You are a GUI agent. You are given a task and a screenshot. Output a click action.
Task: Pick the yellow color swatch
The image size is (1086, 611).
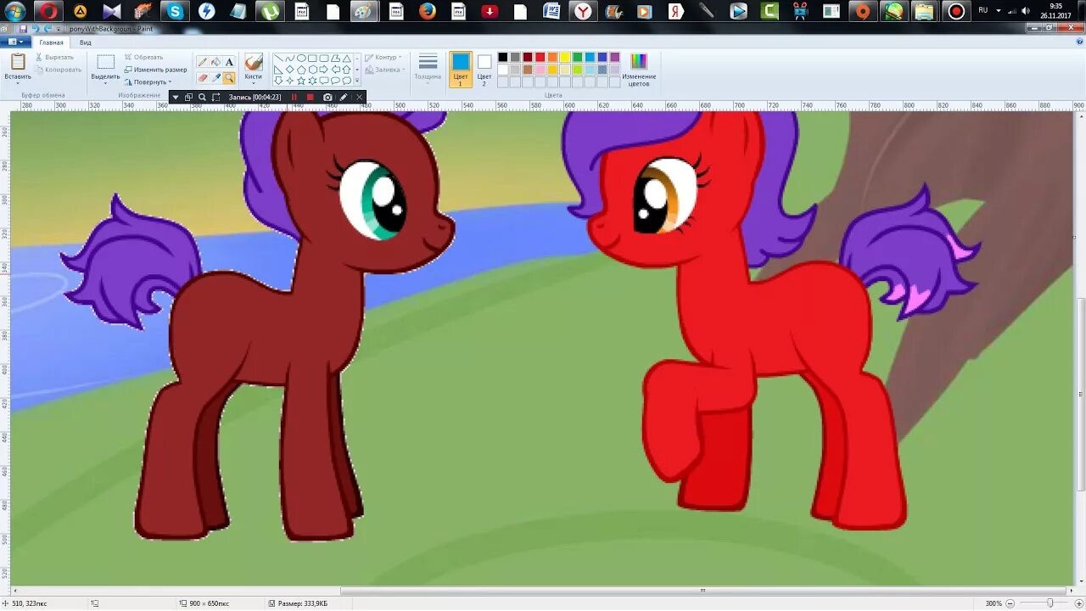pos(565,57)
